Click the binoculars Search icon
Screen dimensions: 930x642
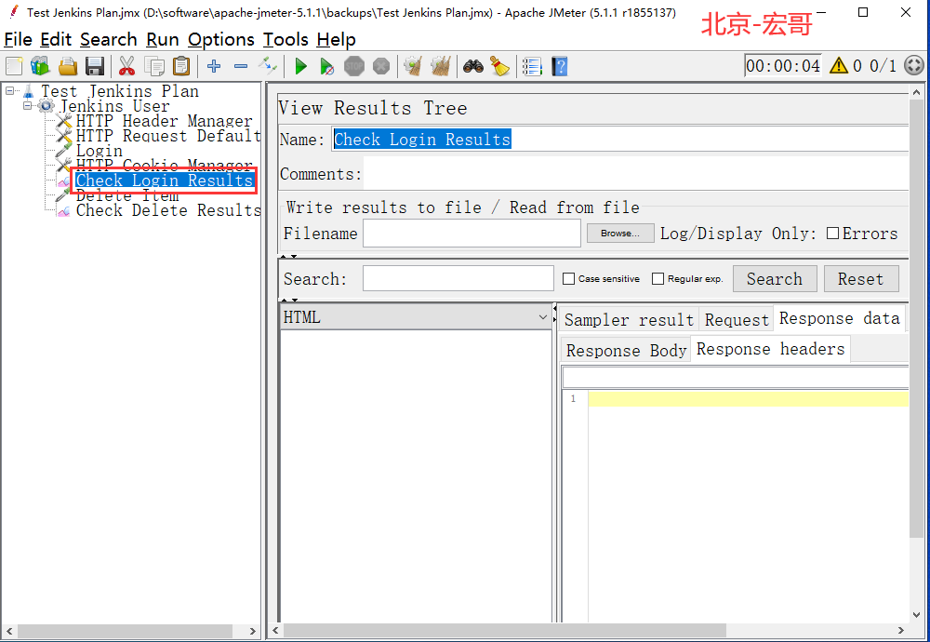pyautogui.click(x=473, y=66)
